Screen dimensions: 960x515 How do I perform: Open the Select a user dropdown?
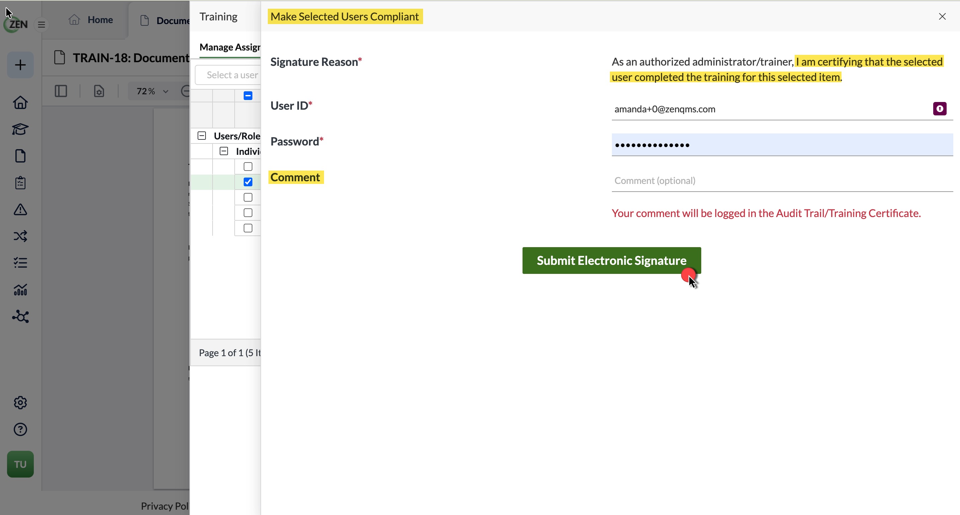pyautogui.click(x=228, y=75)
